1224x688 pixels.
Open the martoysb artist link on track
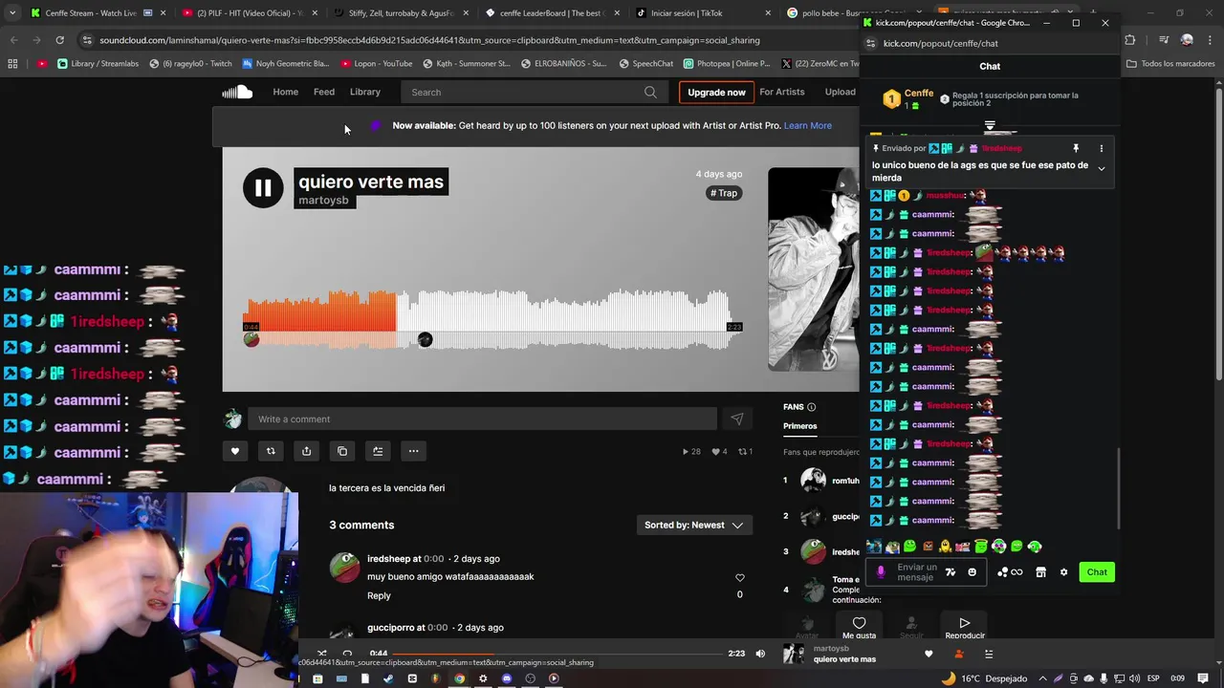coord(323,201)
